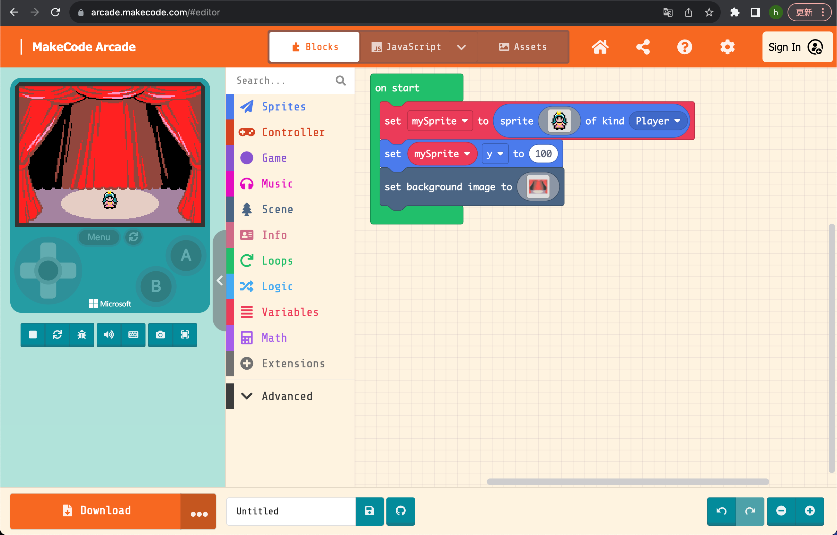This screenshot has width=837, height=535.
Task: Click the Sign In button
Action: 797,47
